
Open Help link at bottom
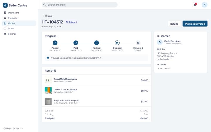tap(7, 128)
